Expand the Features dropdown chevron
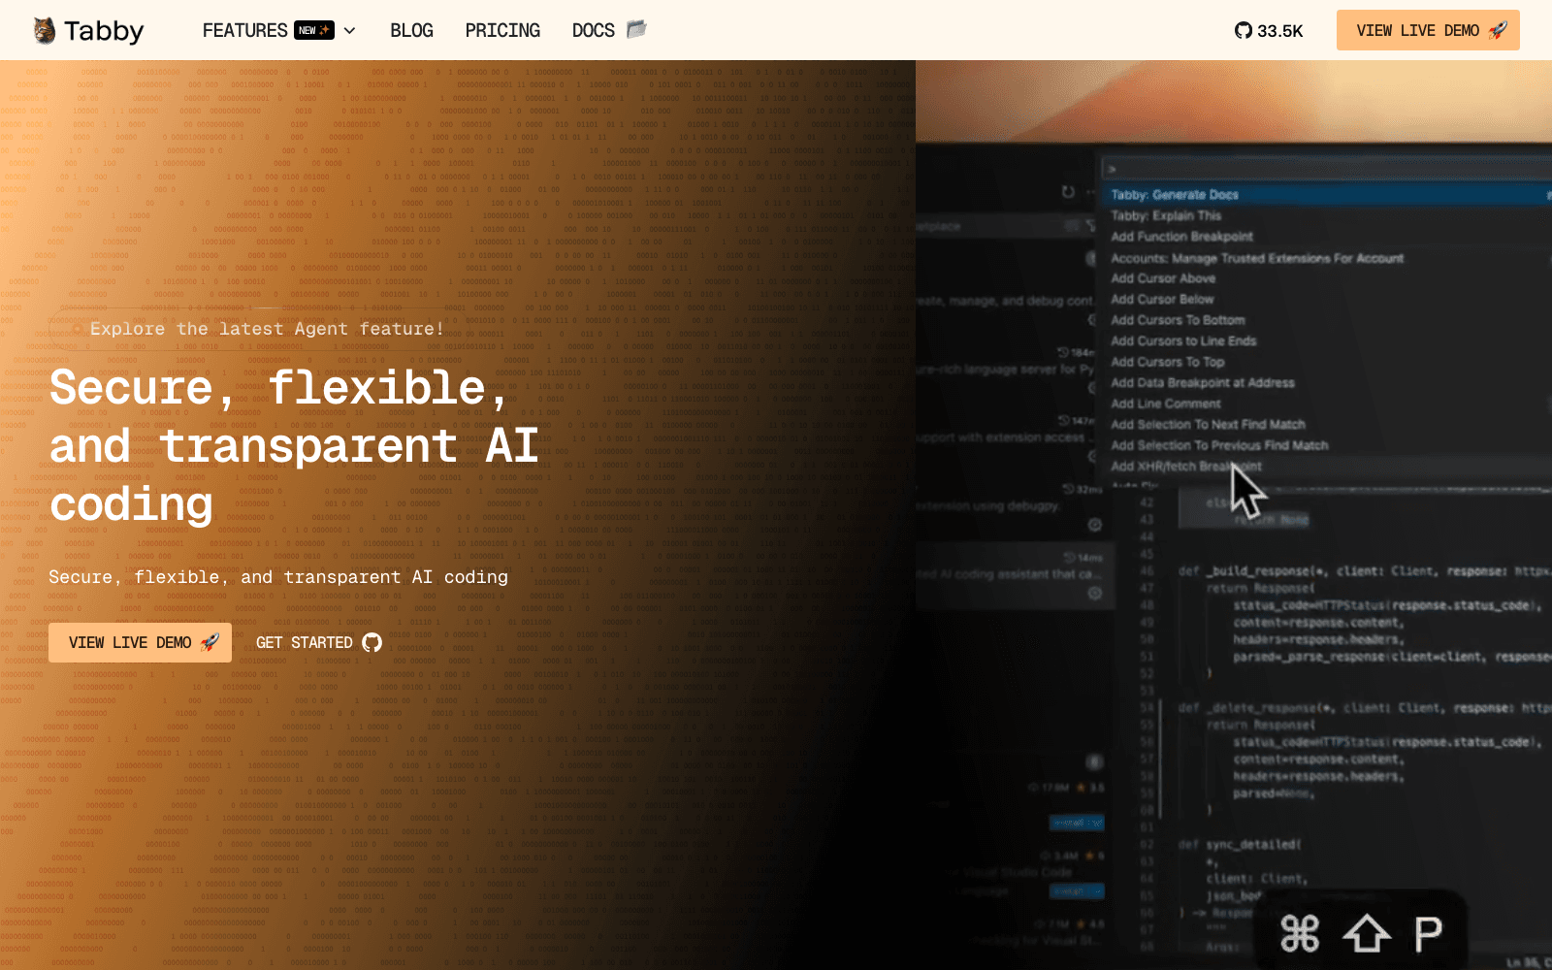 349,31
